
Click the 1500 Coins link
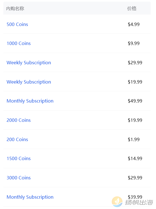tap(19, 158)
